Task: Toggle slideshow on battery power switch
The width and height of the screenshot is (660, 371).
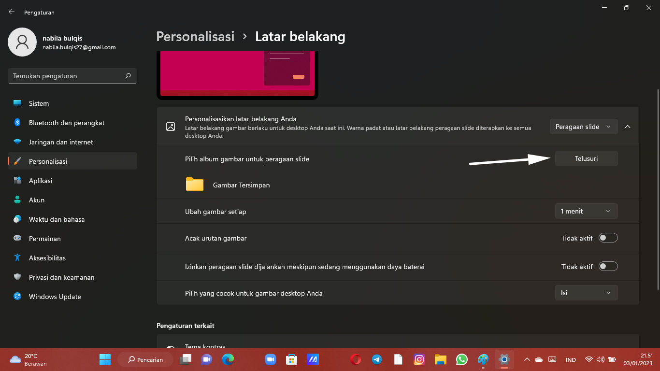Action: pyautogui.click(x=608, y=266)
